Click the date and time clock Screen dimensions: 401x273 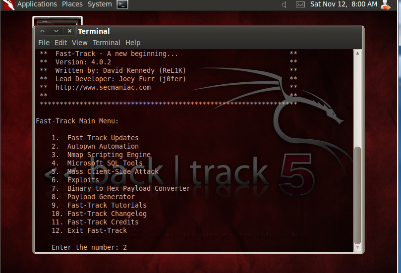click(x=344, y=4)
